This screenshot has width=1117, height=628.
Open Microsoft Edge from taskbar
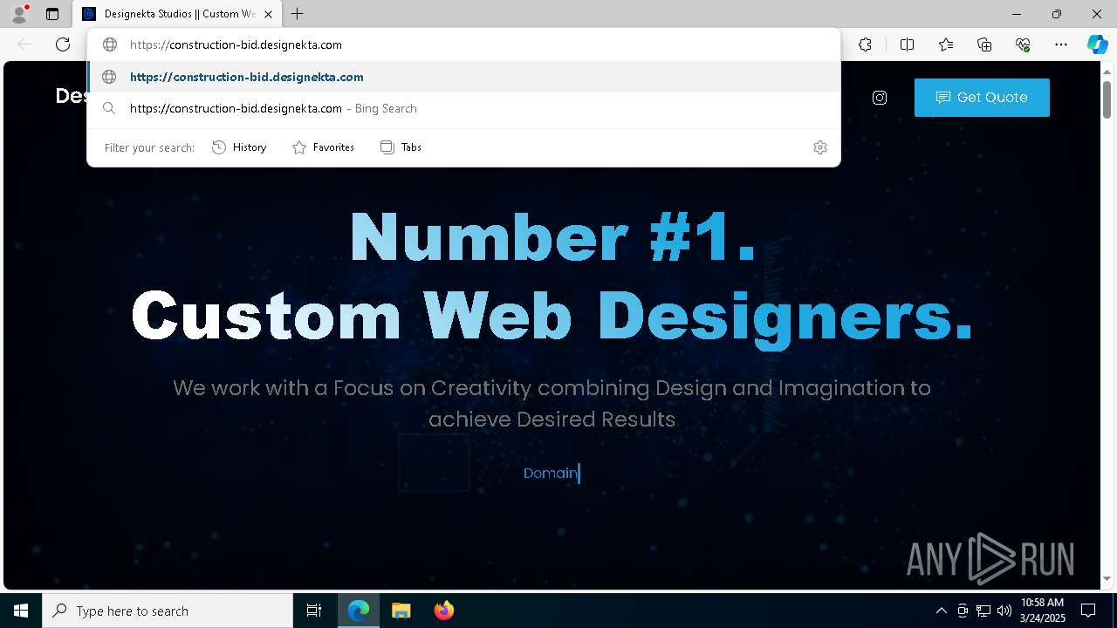click(x=359, y=611)
